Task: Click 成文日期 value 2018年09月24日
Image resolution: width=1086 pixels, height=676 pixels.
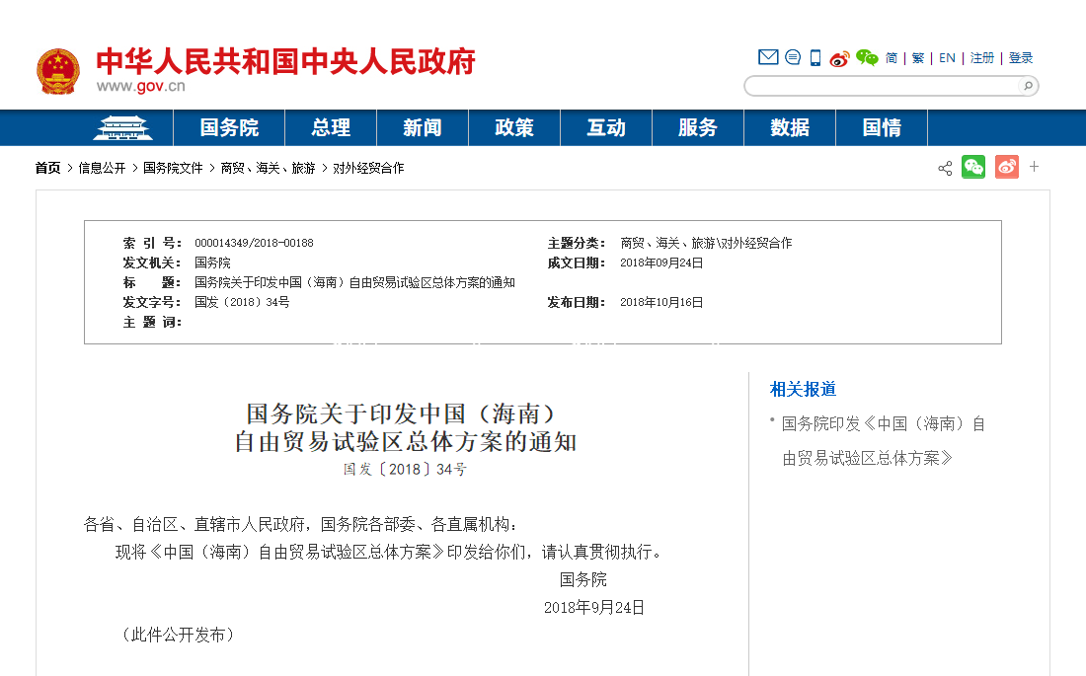Action: [x=661, y=263]
